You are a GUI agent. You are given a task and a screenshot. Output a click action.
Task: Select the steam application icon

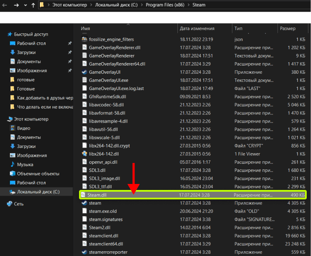click(84, 203)
